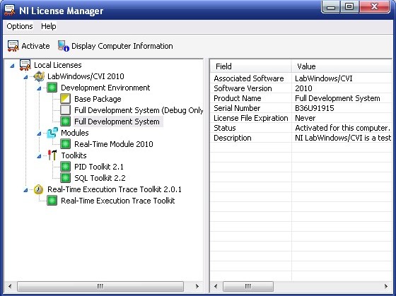Click the left pane horizontal scrollbar thumb
This screenshot has width=396, height=296.
click(100, 286)
